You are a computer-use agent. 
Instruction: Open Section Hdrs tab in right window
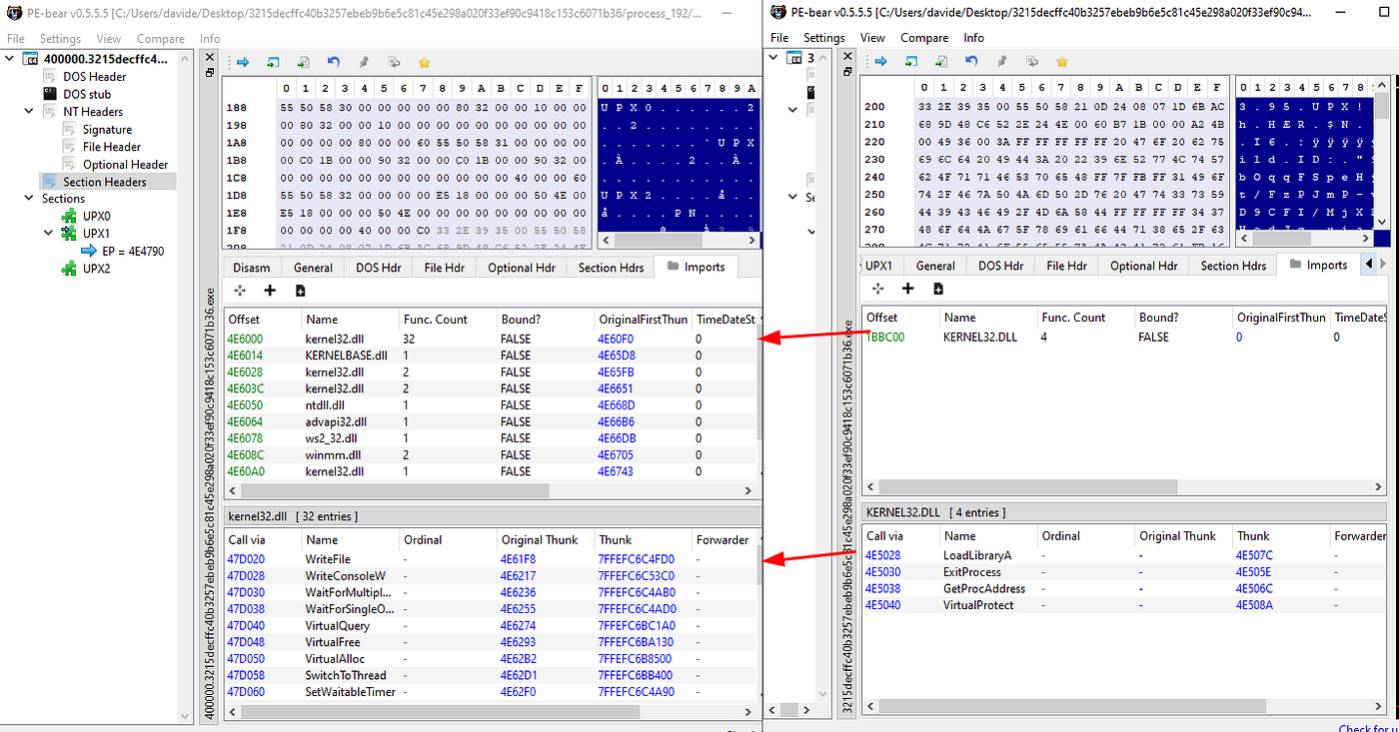[1233, 266]
